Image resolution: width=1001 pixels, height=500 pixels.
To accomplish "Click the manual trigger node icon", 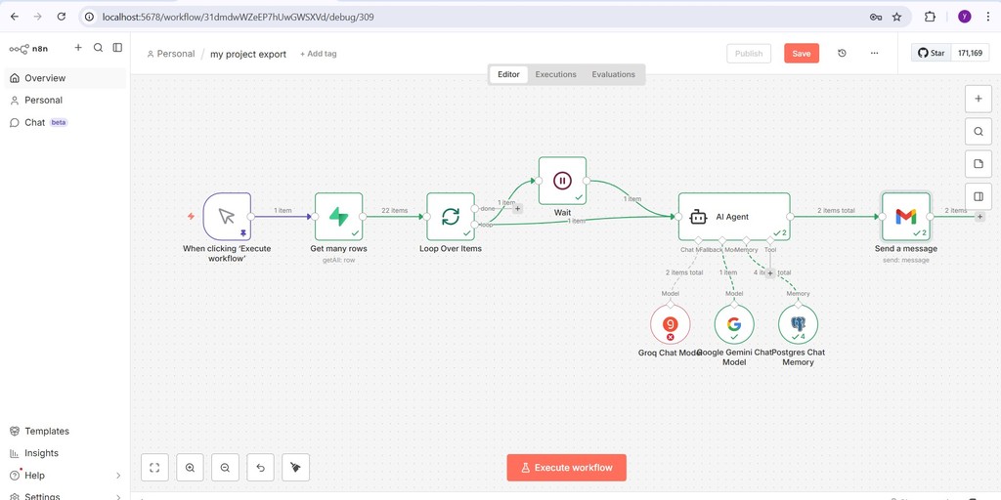I will point(227,216).
